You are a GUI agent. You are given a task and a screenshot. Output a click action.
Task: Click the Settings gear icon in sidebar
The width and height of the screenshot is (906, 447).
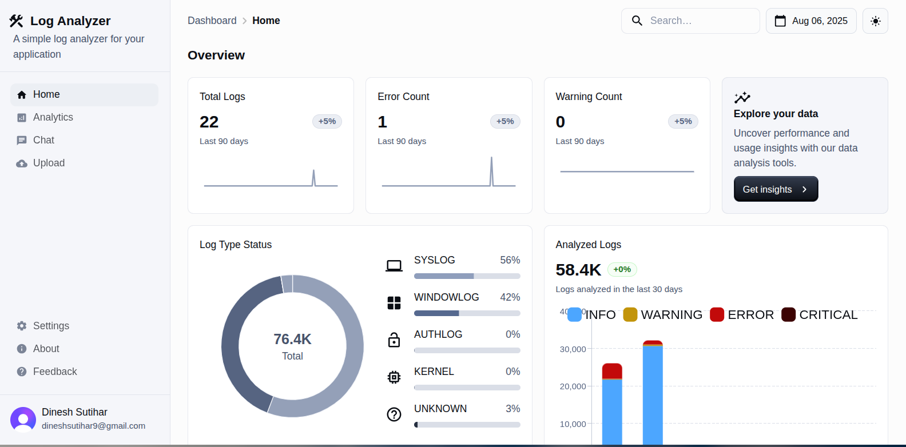22,326
